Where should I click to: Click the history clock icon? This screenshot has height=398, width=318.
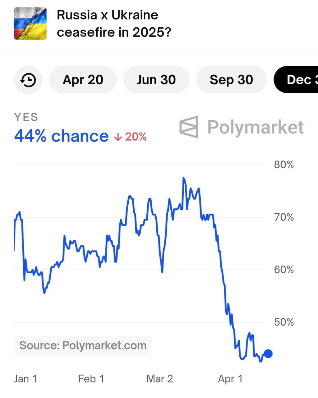28,80
